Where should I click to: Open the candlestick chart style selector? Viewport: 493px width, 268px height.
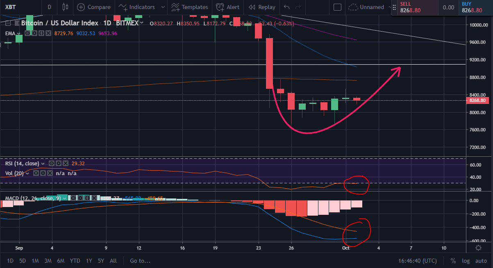coord(65,7)
